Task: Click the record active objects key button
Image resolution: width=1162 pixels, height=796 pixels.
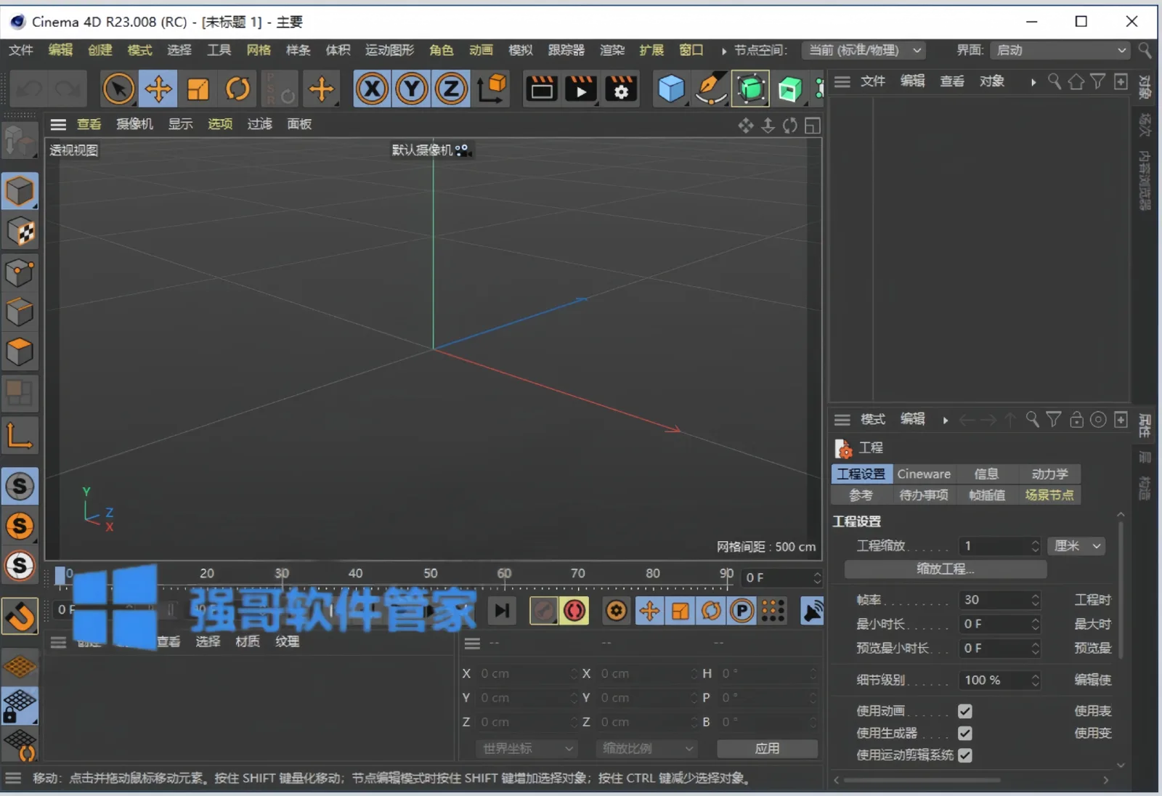Action: tap(543, 611)
